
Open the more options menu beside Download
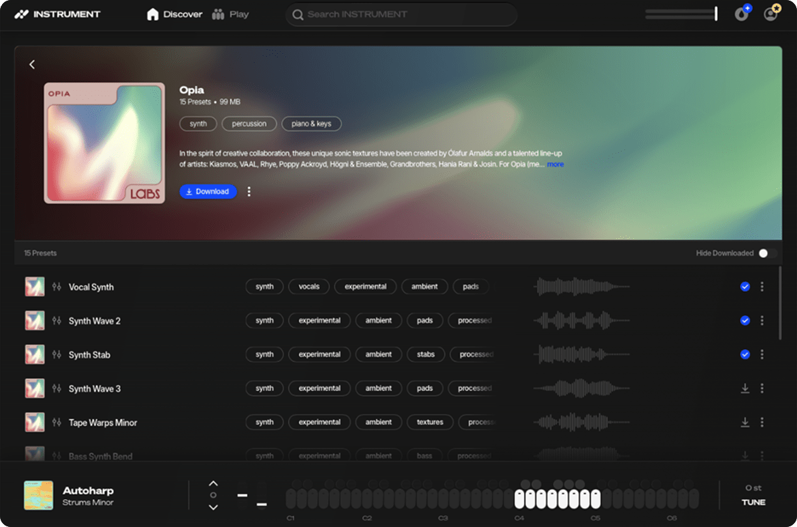[249, 192]
